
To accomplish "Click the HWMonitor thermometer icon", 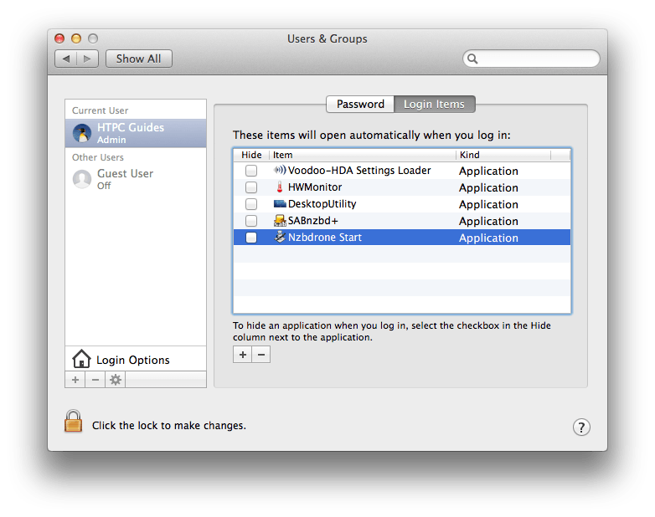I will [280, 187].
